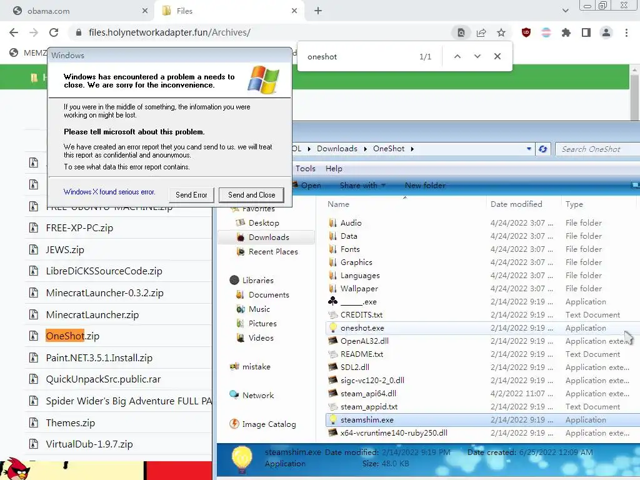Reload the current page
This screenshot has width=640, height=480.
coord(54,32)
